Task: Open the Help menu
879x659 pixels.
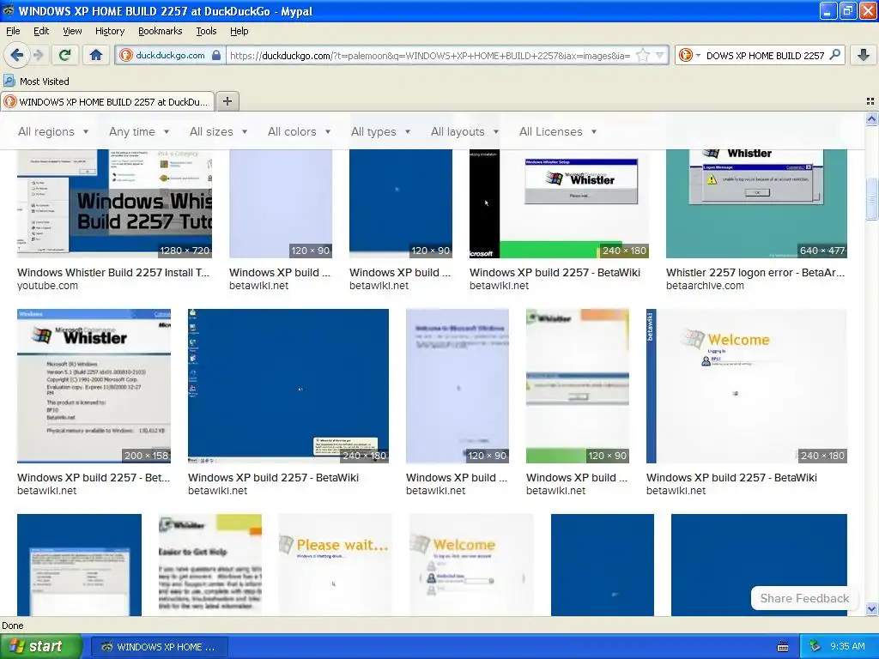Action: (239, 31)
